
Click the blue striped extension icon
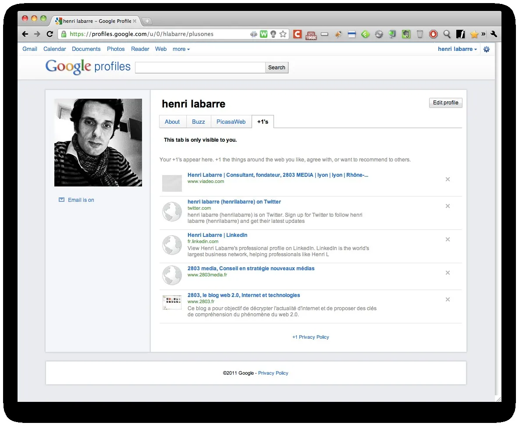click(352, 34)
